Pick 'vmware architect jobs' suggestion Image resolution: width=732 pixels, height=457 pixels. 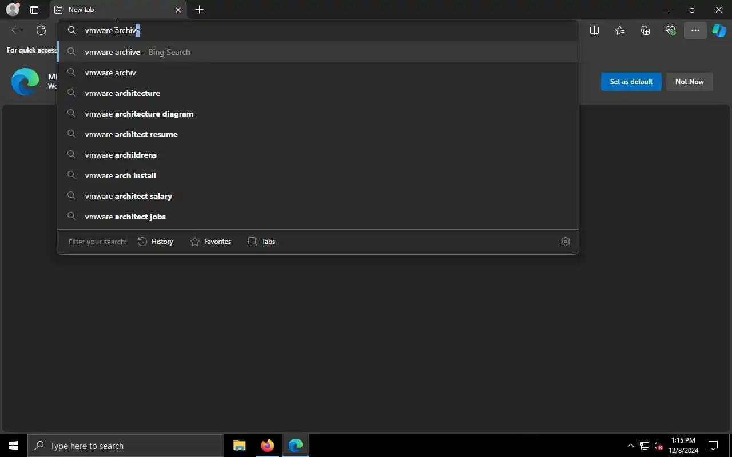(x=318, y=217)
